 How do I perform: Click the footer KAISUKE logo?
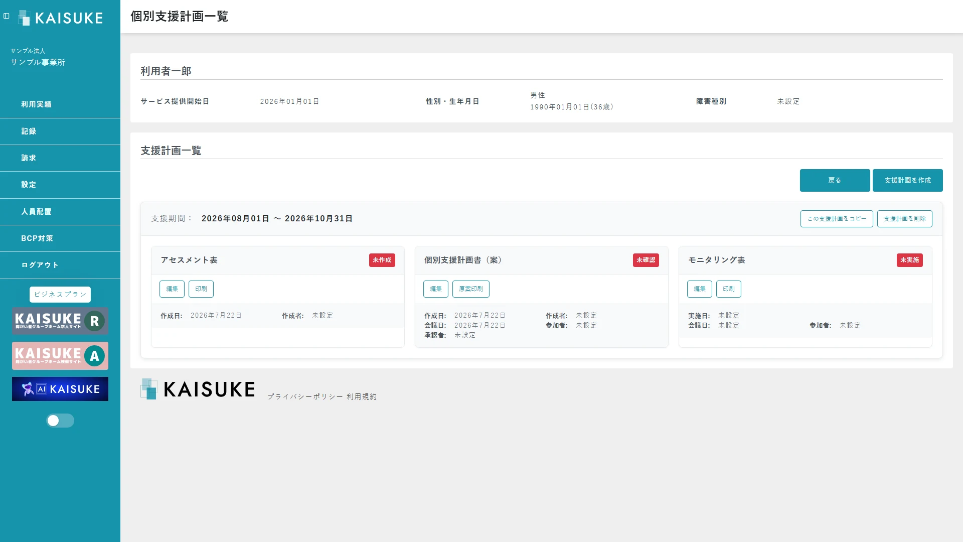(198, 389)
